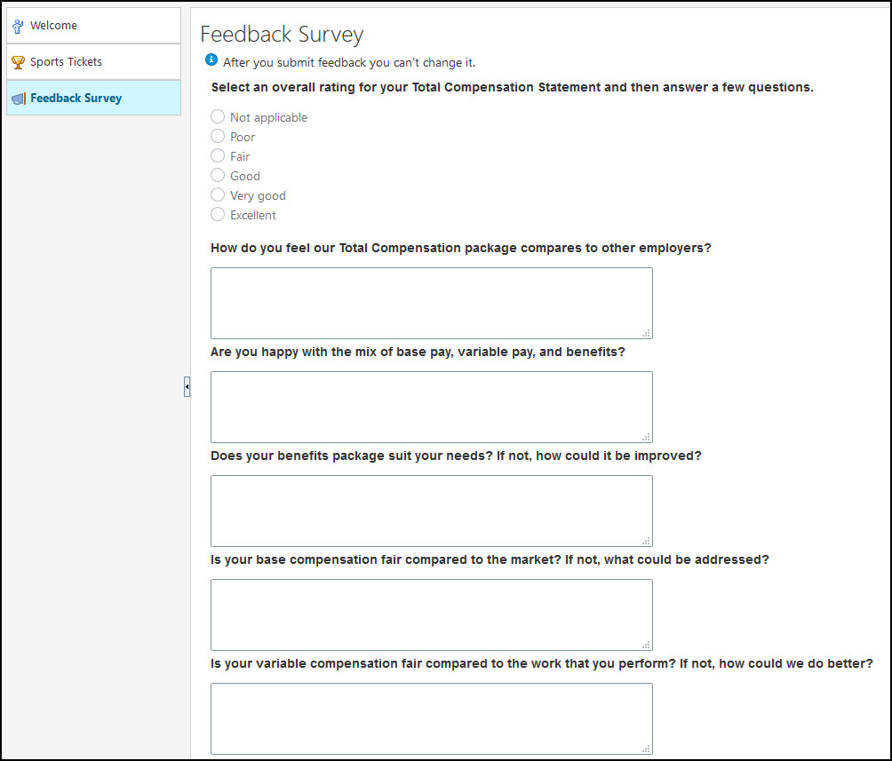Click the blue information icon

point(211,59)
